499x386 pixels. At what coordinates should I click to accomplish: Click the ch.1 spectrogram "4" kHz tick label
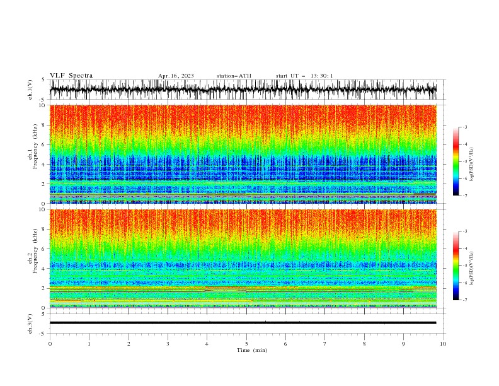point(43,165)
